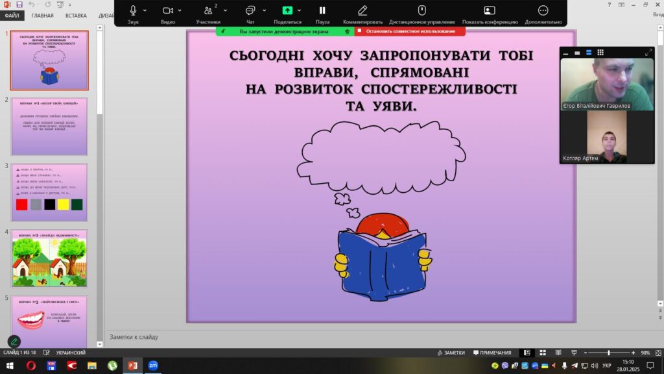Image resolution: width=664 pixels, height=374 pixels.
Task: Save the presentation with the floppy icon
Action: click(19, 5)
